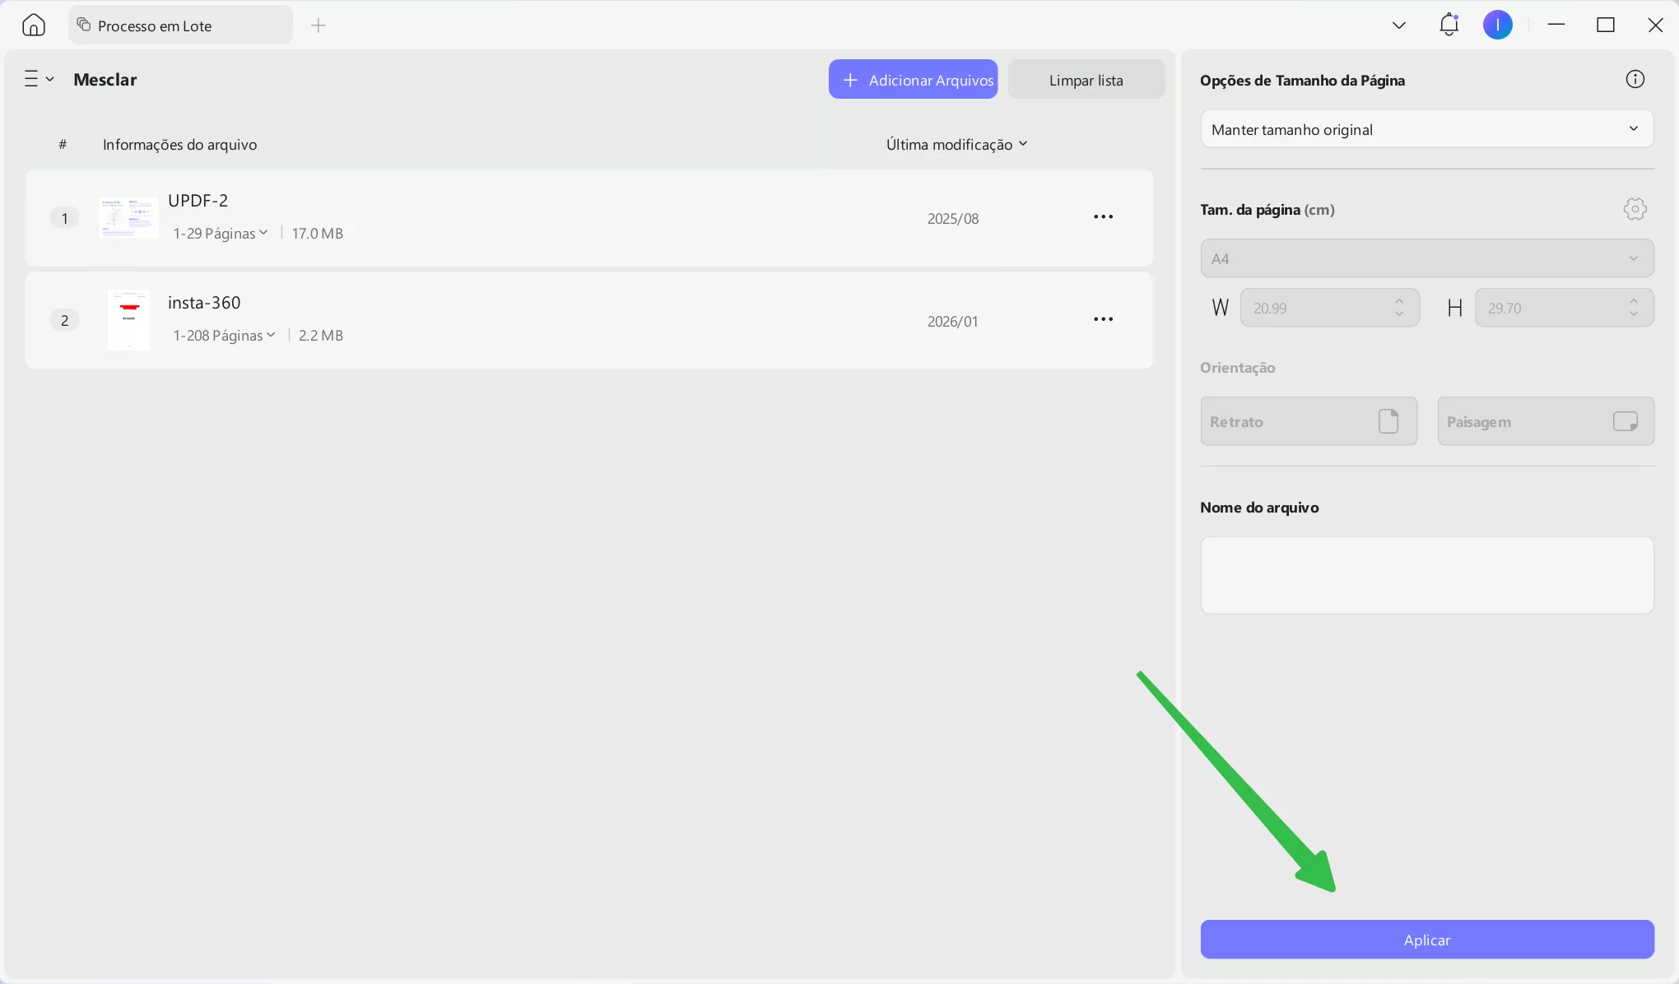This screenshot has height=984, width=1679.
Task: Sort by Última modificação
Action: coord(956,144)
